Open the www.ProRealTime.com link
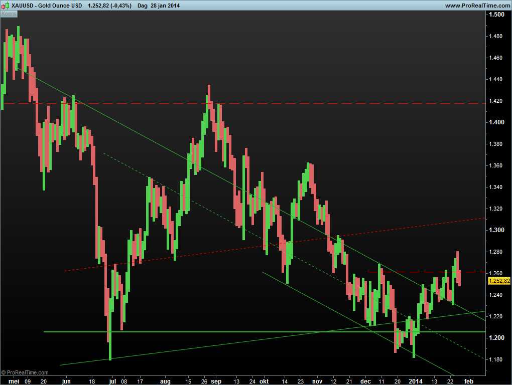512x385 pixels. 477,5
